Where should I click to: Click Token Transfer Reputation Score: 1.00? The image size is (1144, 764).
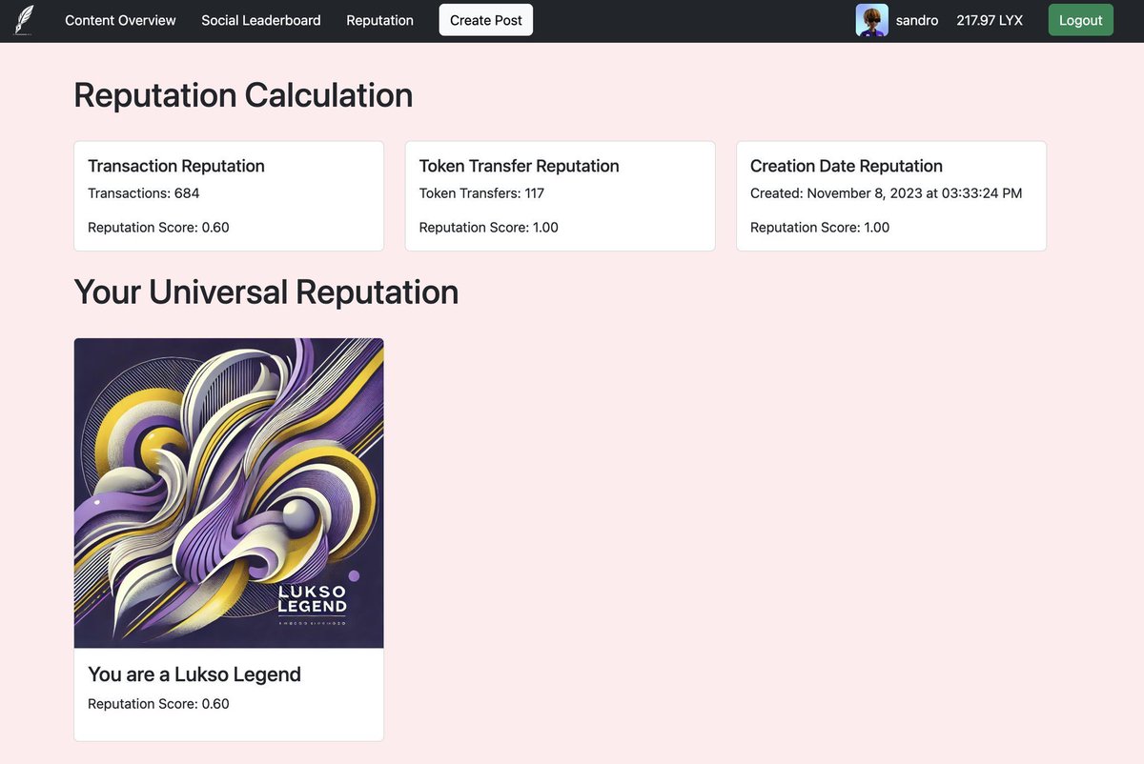pos(489,228)
